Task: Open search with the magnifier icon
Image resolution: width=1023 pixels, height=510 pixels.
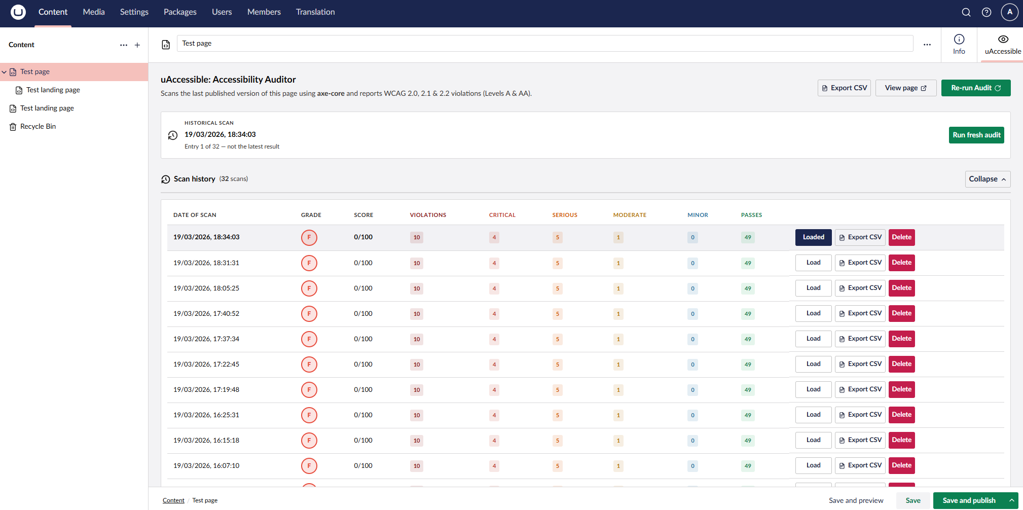Action: pyautogui.click(x=966, y=12)
